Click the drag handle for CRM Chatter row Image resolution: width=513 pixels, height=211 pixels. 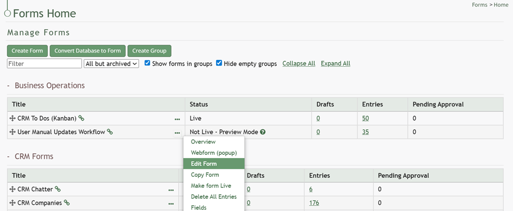coord(13,189)
